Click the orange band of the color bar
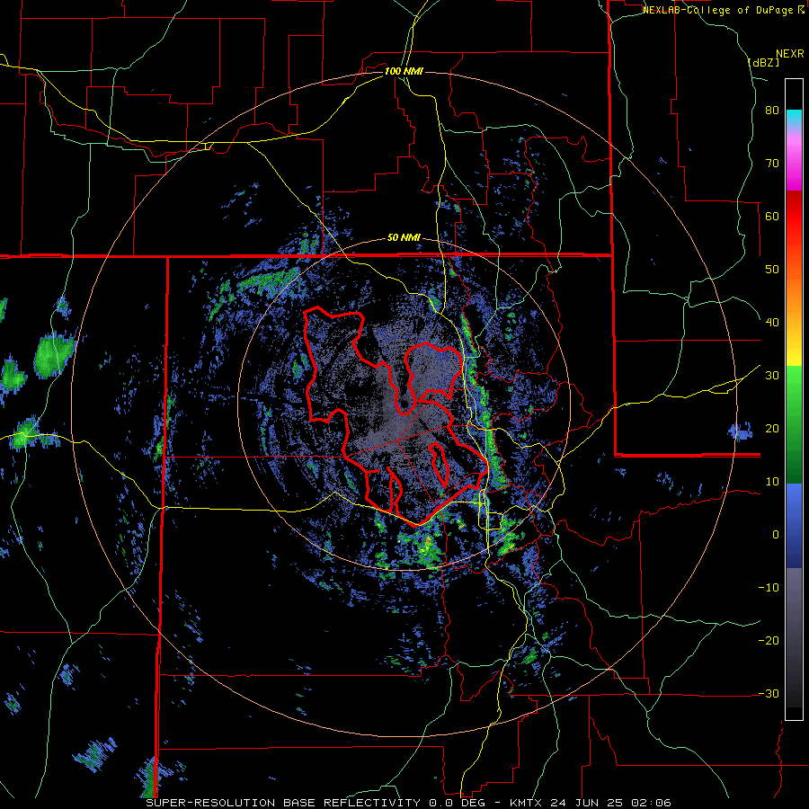 coord(794,294)
